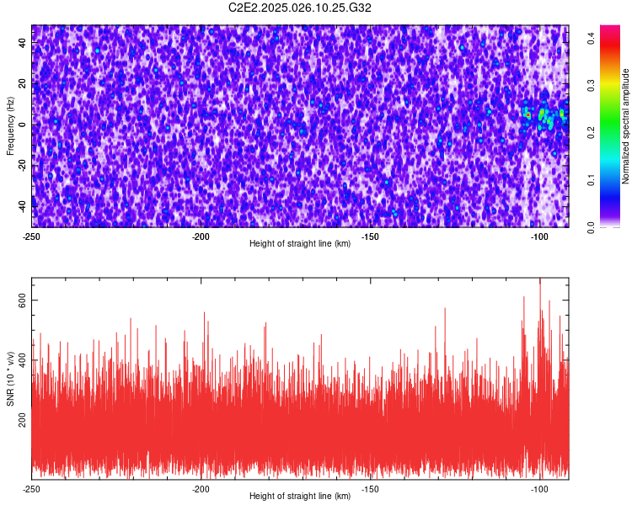Click the lower plot's 'Height of straight line (km)' label

coord(300,496)
